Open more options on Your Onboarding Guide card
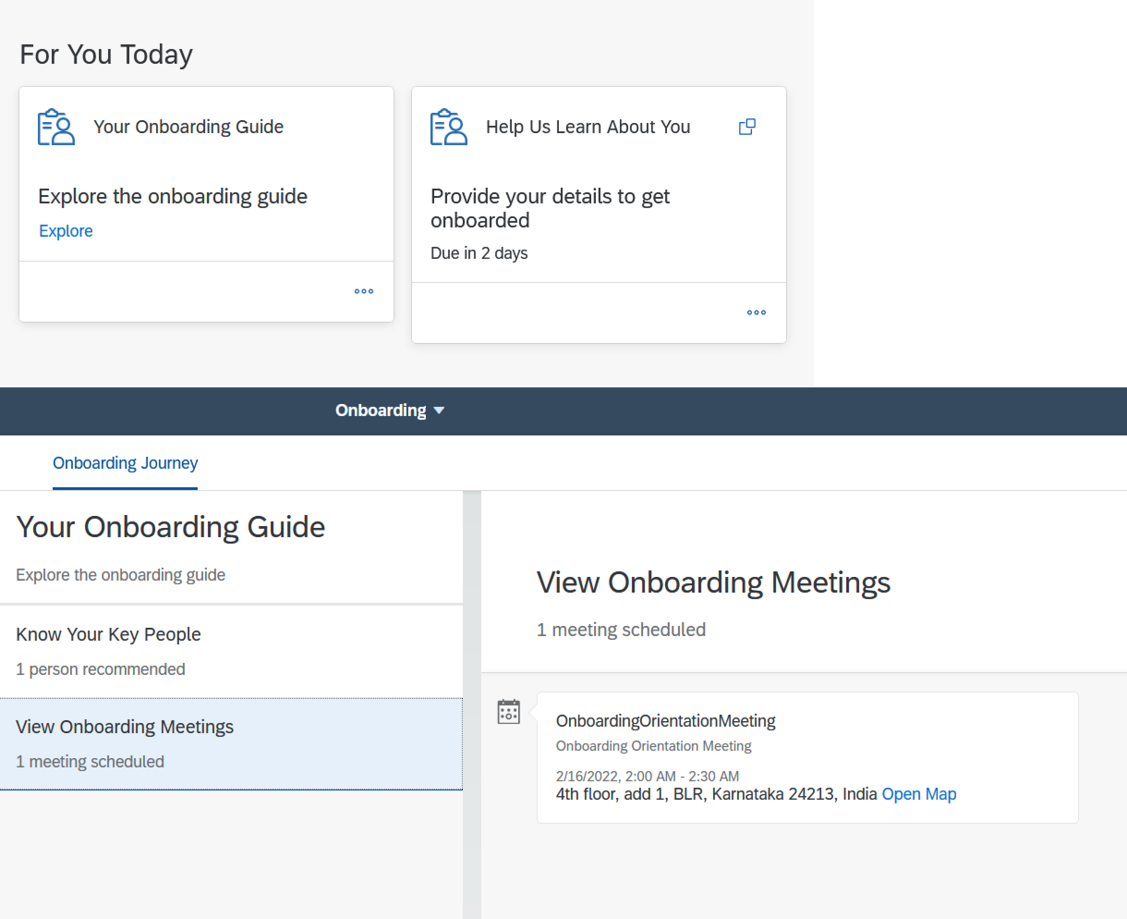1127x919 pixels. (364, 291)
